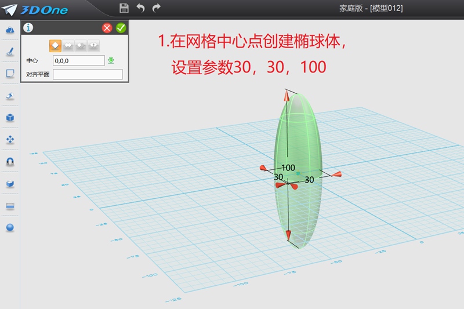Select the Intersect boolean mode
Image resolution: width=464 pixels, height=309 pixels.
[x=93, y=46]
